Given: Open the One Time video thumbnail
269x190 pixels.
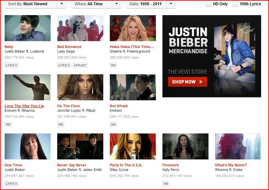Looking at the screenshot, I should click(x=28, y=146).
